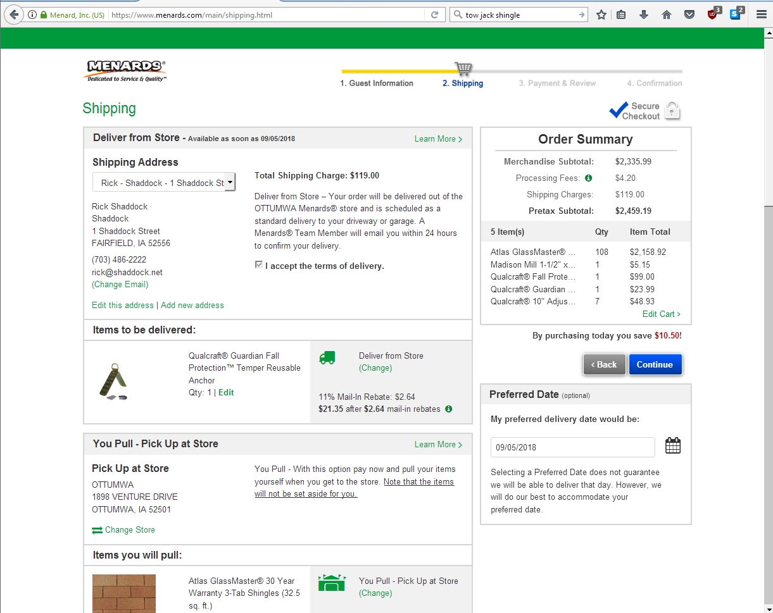Click the Qualcraft Guardian … summary item
This screenshot has width=773, height=613.
(x=533, y=289)
